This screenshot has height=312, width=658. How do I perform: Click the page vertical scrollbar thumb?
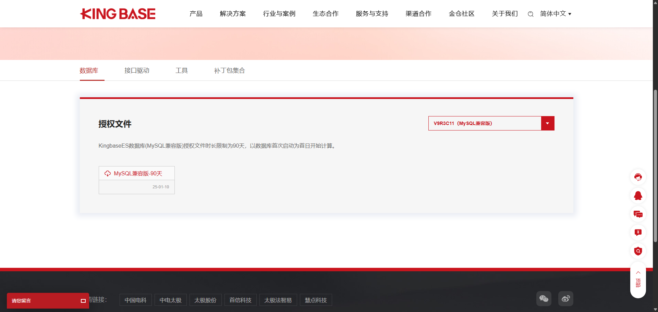point(655,166)
